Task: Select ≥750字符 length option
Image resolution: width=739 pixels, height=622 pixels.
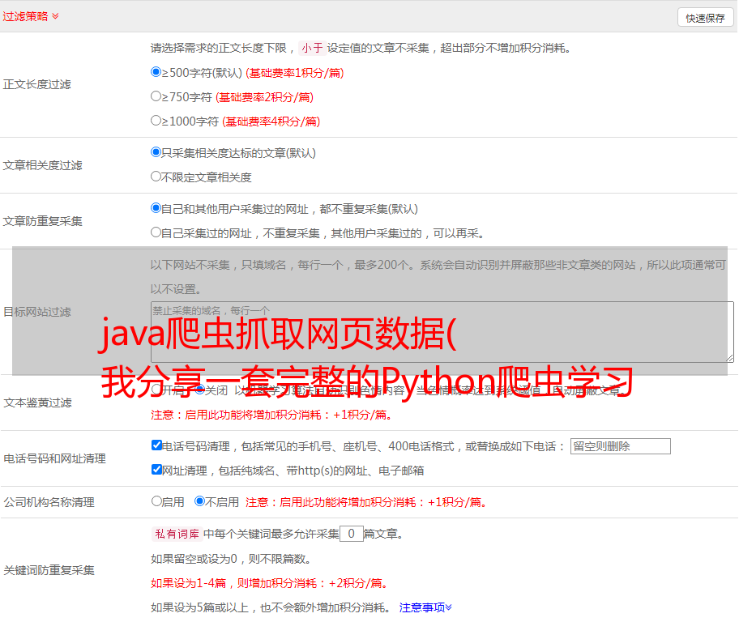Action: pyautogui.click(x=156, y=96)
